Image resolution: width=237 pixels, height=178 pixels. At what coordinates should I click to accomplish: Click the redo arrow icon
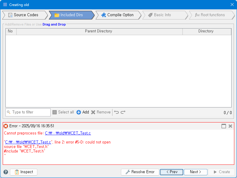pos(123,112)
